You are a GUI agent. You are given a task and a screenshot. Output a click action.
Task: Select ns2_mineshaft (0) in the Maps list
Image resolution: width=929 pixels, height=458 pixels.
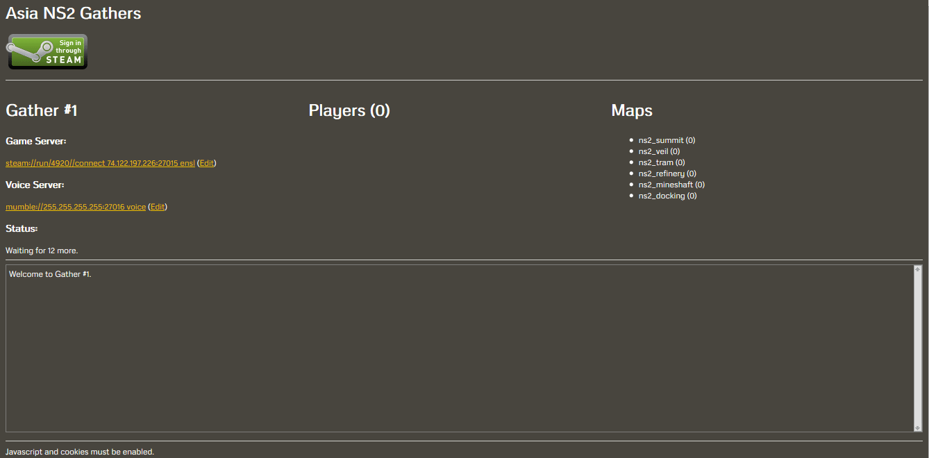[x=671, y=185]
